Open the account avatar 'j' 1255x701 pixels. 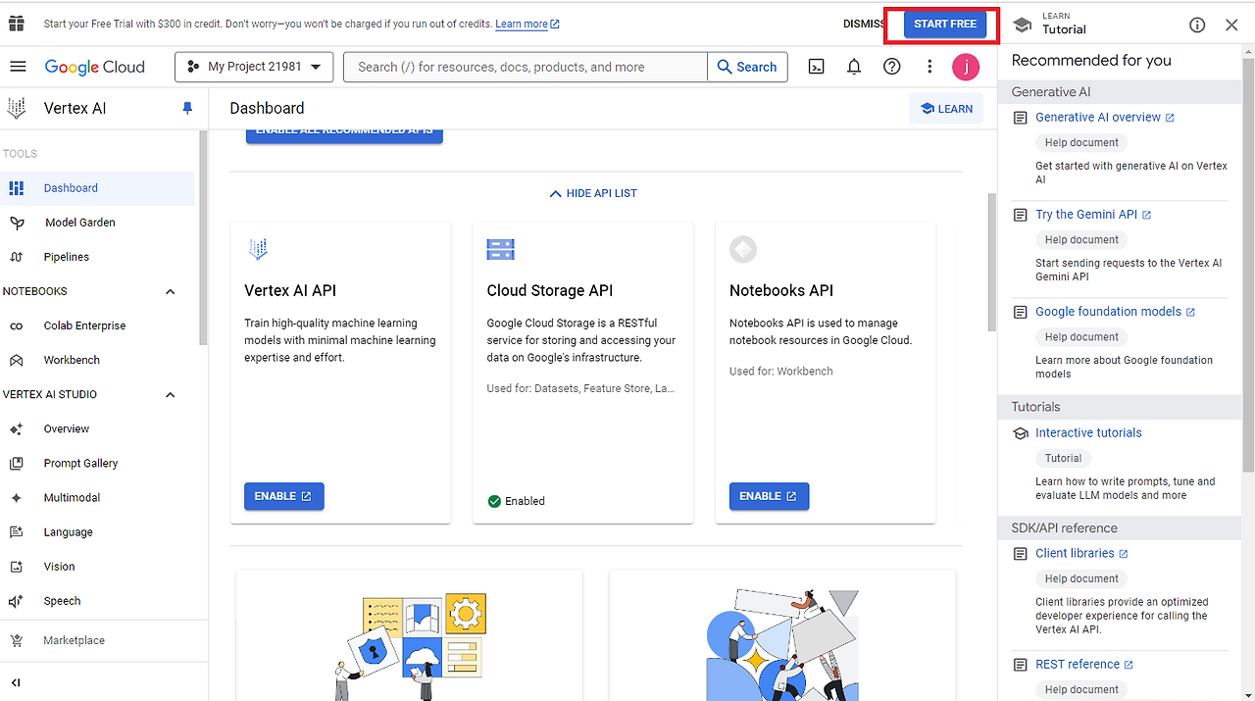click(x=966, y=67)
